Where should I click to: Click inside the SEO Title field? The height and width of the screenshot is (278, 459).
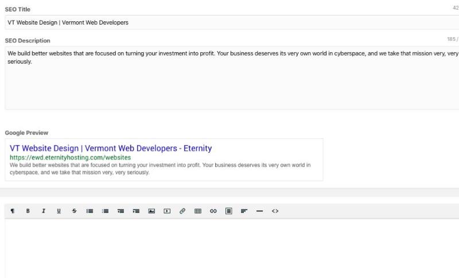pyautogui.click(x=232, y=22)
